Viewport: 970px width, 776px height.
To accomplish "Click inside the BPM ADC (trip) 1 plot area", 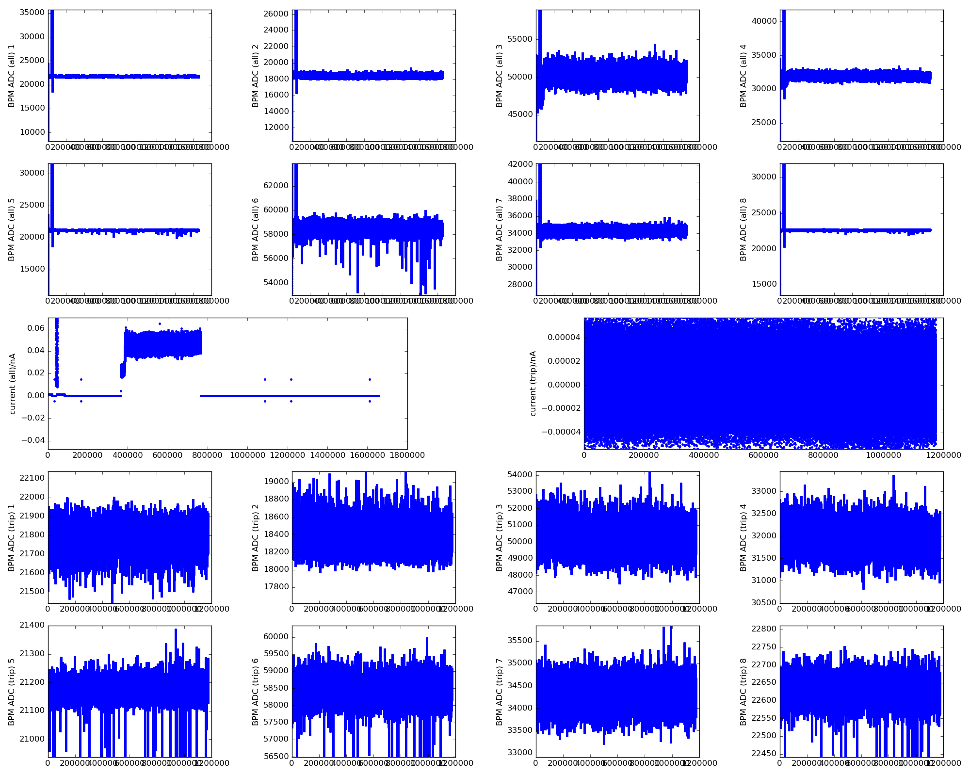I will [x=130, y=537].
